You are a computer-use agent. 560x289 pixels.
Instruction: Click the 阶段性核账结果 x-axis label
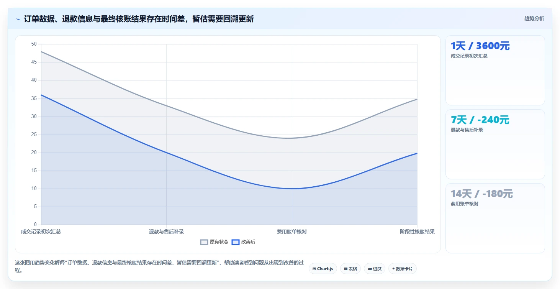tap(417, 232)
